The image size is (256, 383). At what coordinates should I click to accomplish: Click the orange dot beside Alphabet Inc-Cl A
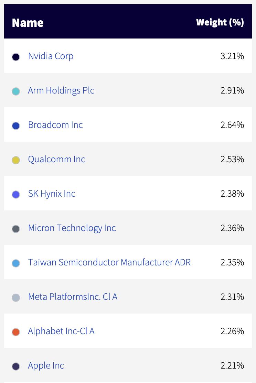16,332
